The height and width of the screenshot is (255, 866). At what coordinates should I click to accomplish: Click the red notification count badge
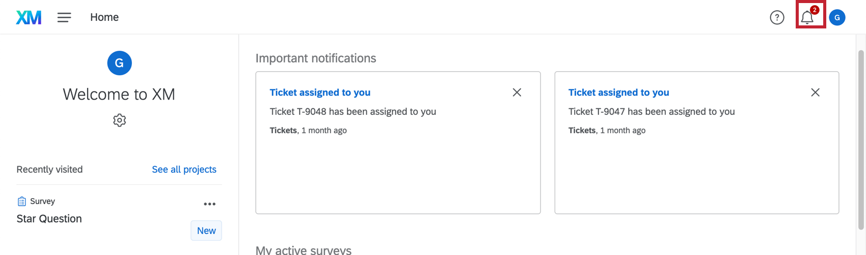tap(815, 10)
